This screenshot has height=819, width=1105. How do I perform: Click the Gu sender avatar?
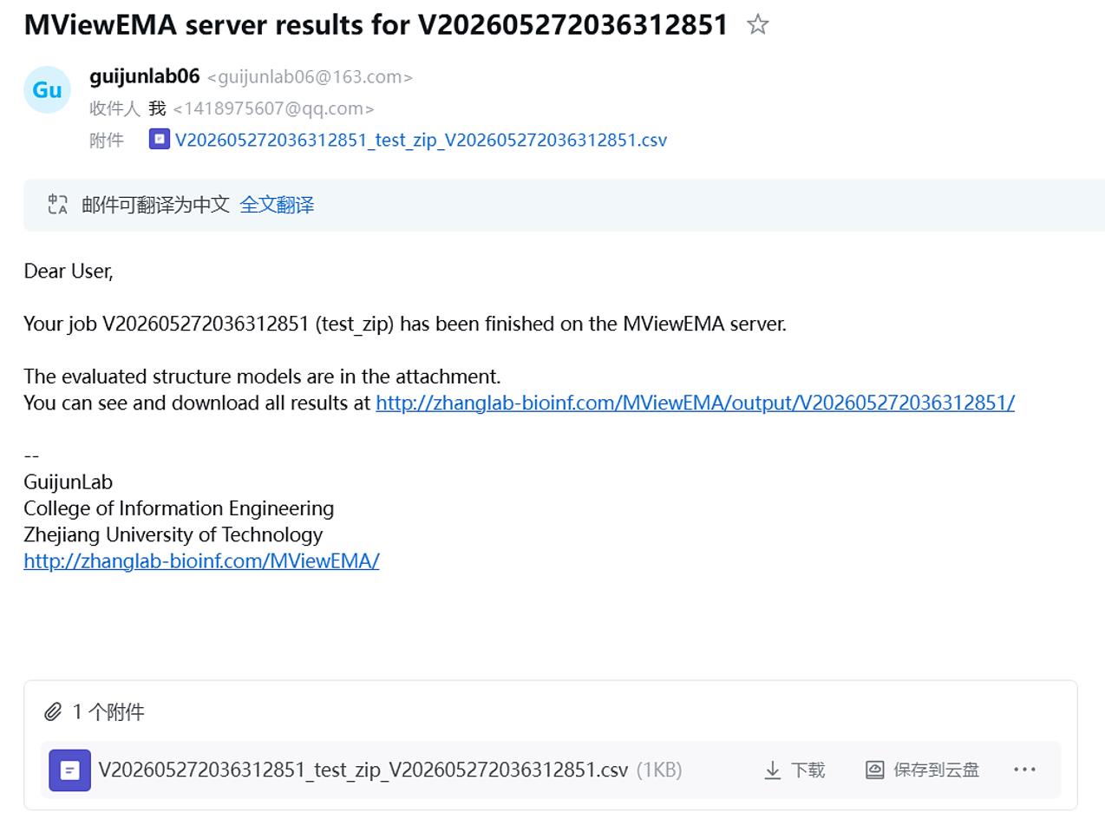coord(47,89)
